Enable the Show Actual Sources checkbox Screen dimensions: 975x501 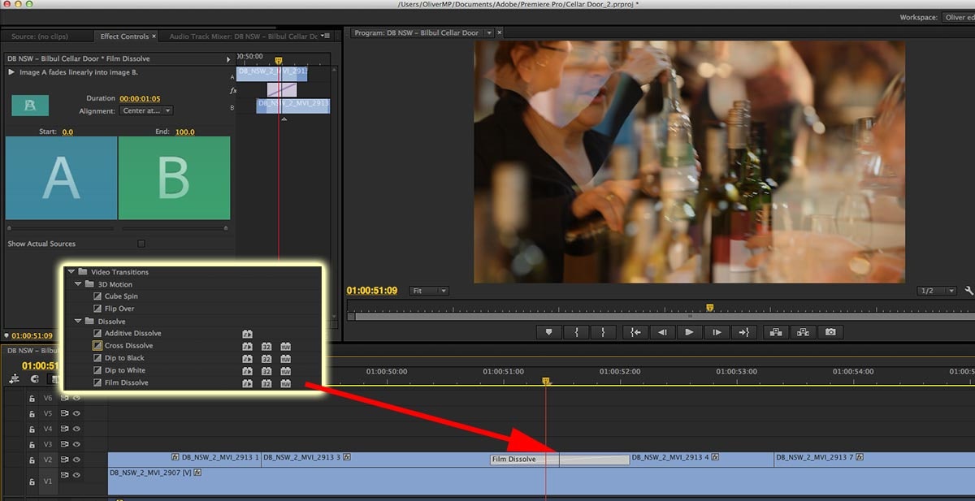141,244
